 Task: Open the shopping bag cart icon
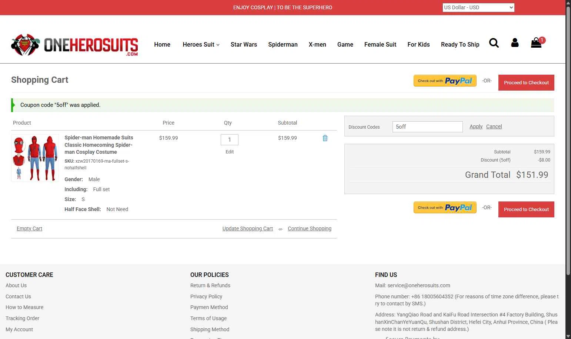point(536,43)
